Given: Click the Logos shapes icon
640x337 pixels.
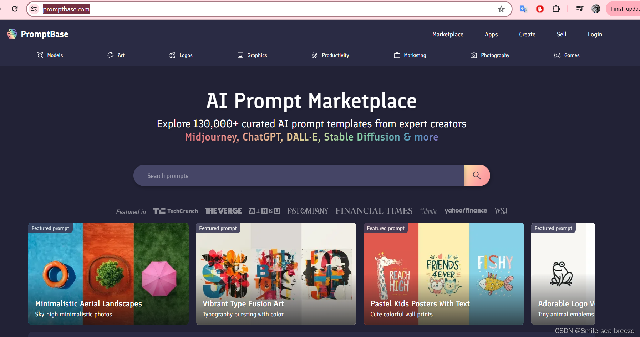Looking at the screenshot, I should [172, 55].
